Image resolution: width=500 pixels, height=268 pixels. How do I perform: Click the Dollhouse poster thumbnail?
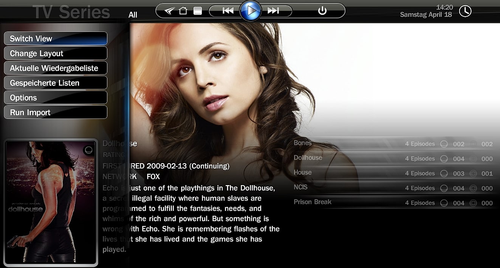tap(51, 202)
